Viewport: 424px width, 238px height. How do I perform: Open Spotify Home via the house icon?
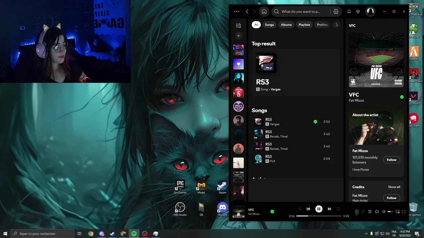point(264,12)
